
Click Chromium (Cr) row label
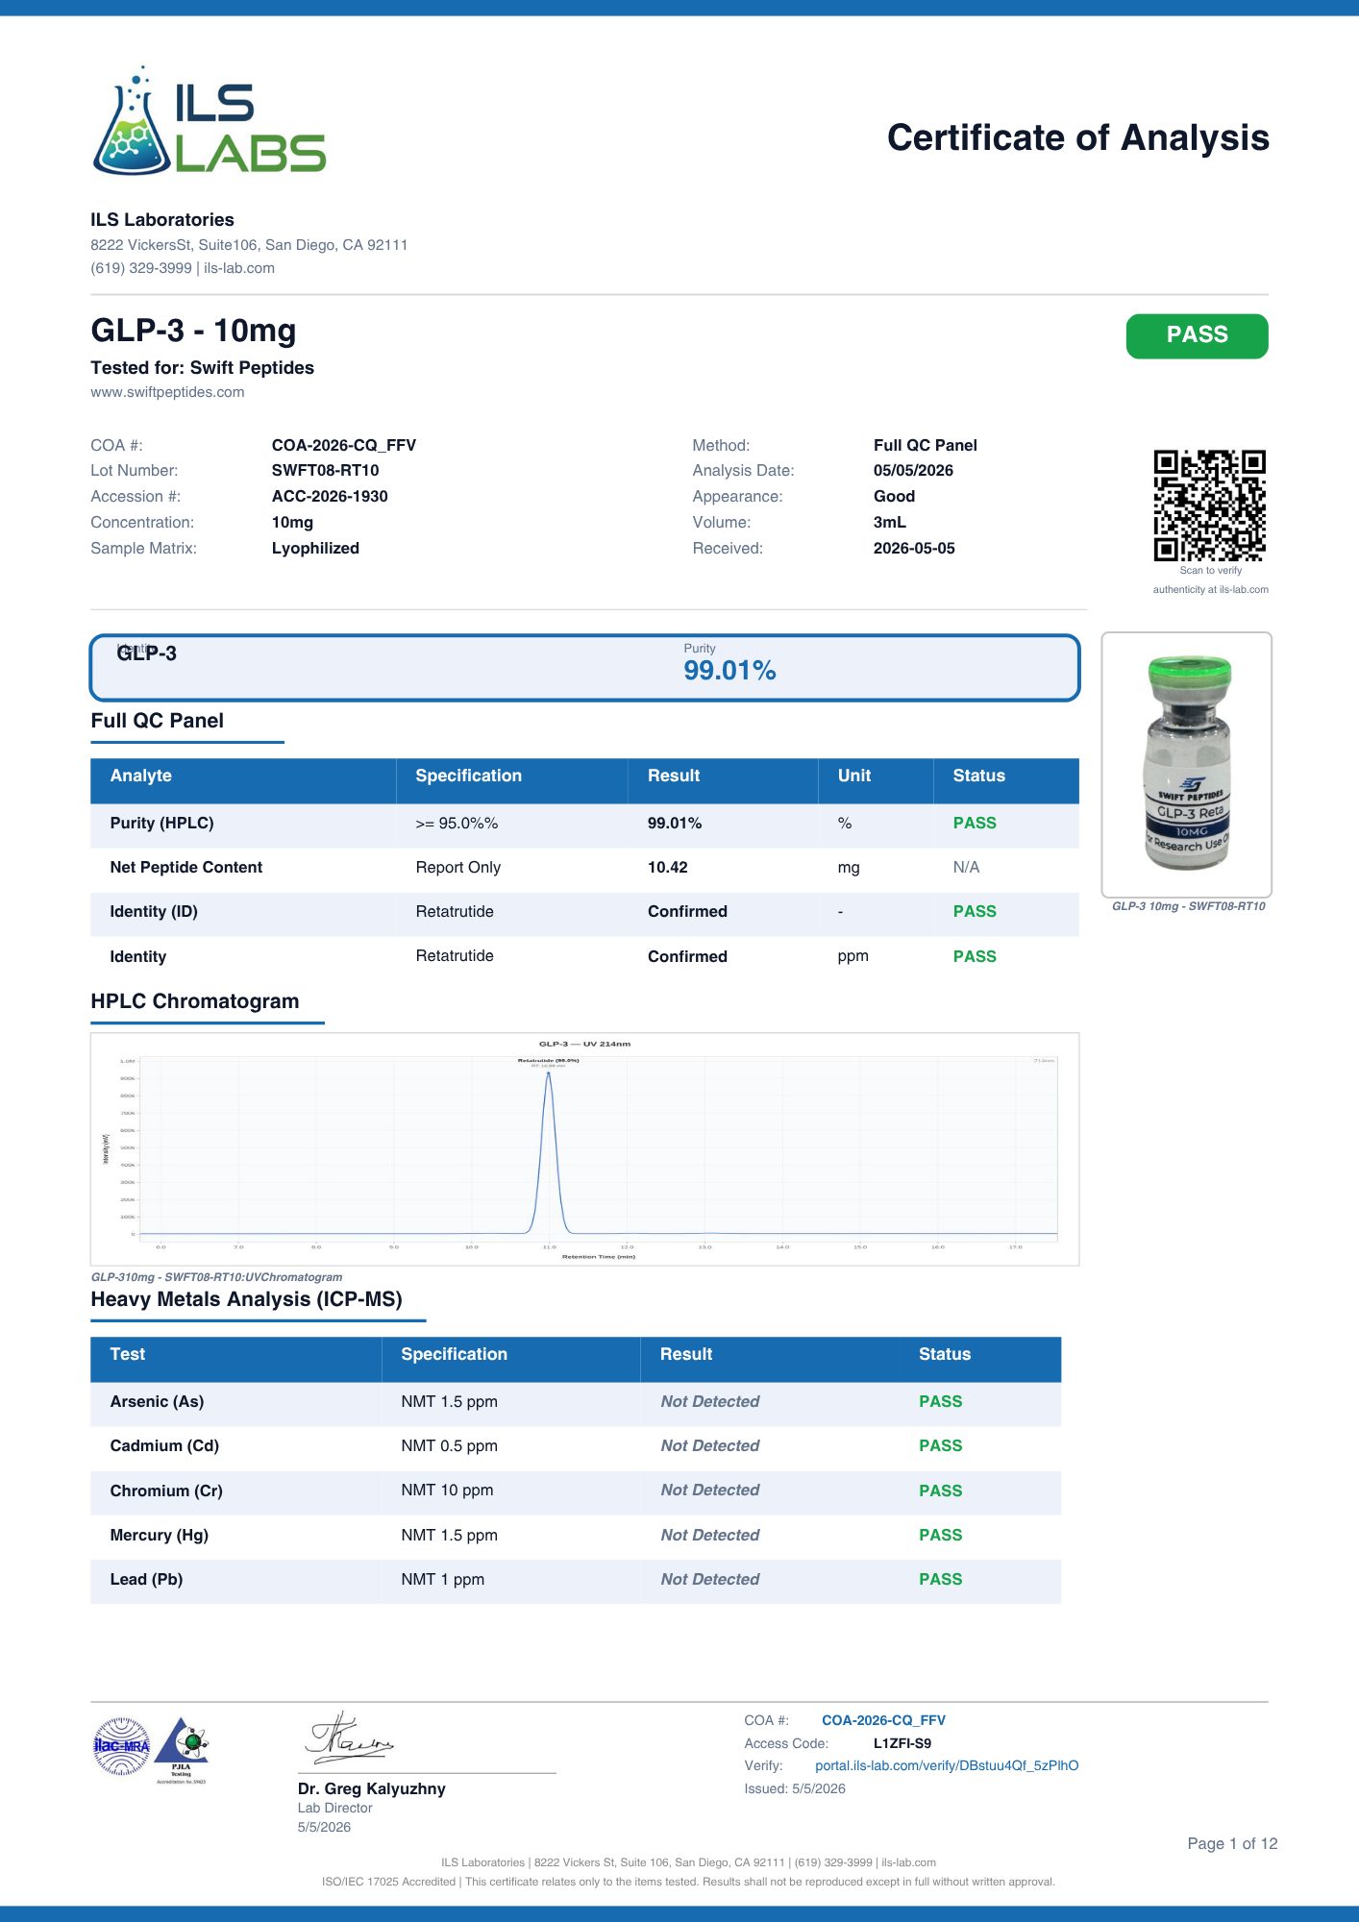166,1491
